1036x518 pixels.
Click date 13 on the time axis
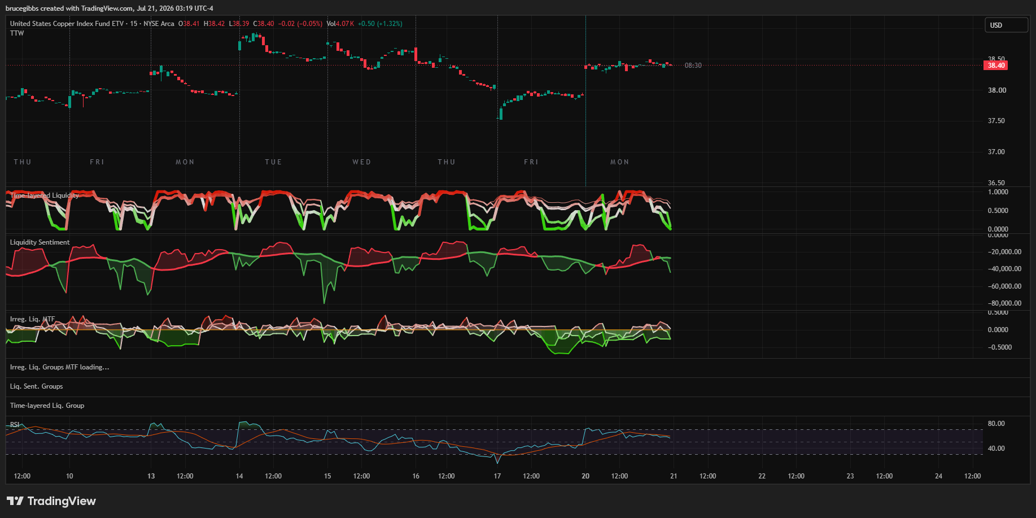[x=151, y=476]
